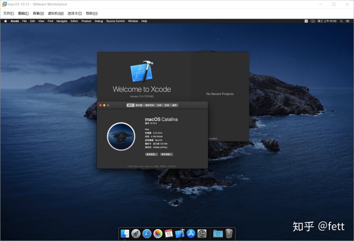Click the VMware Workstation title bar icon
Screen dimensions: 354x241
(4, 4)
